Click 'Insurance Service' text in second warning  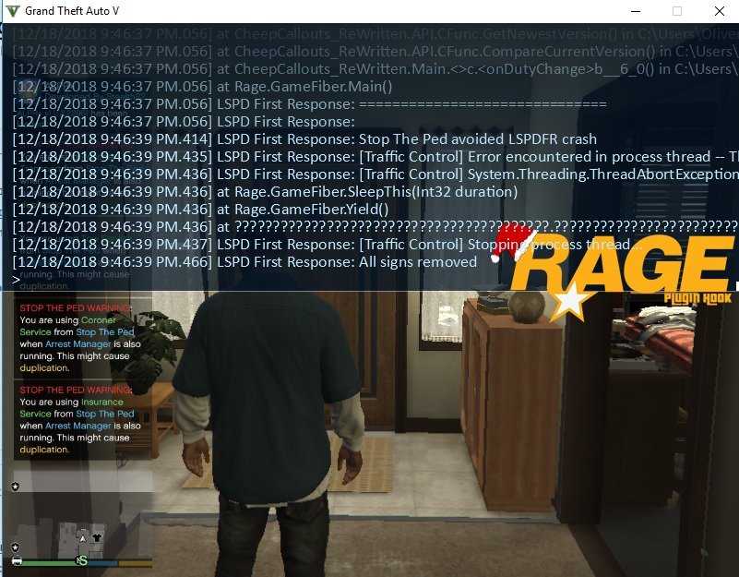coord(71,408)
